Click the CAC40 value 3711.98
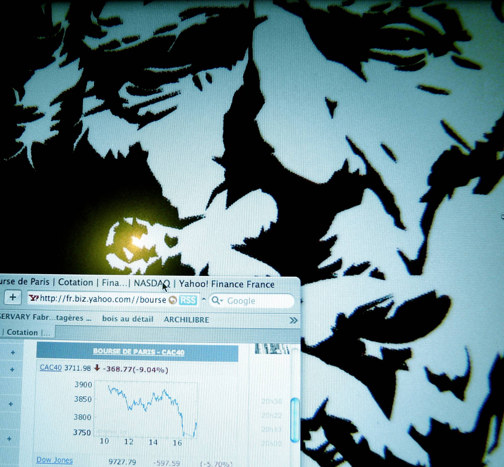 point(77,368)
